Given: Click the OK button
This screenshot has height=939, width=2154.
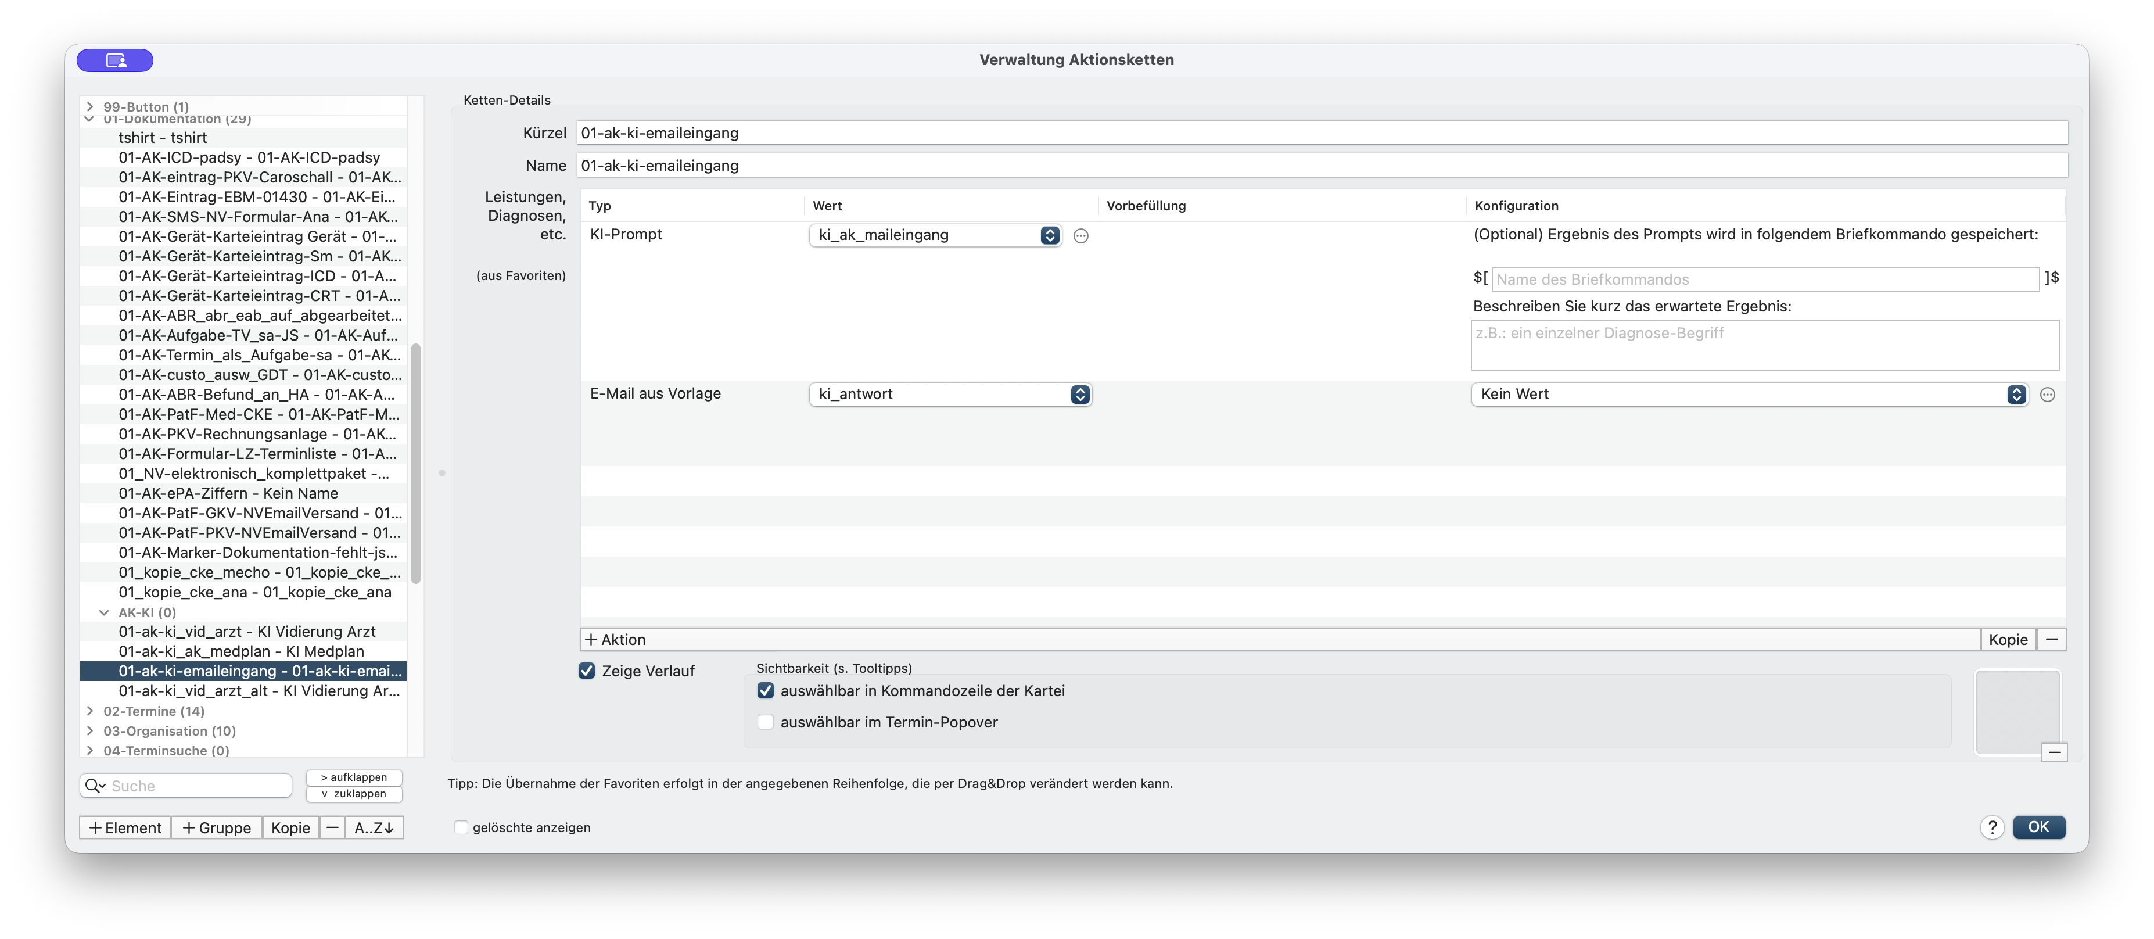Looking at the screenshot, I should (x=2038, y=826).
